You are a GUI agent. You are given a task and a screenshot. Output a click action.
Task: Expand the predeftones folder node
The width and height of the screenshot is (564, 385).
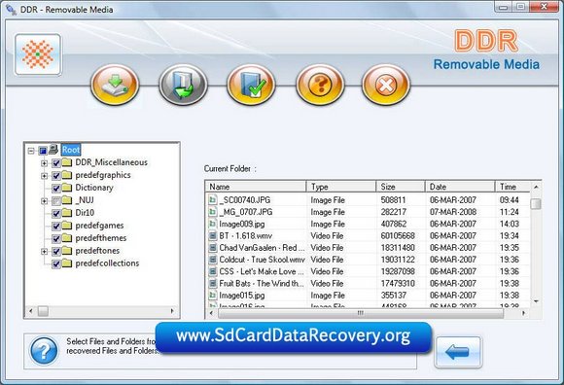[x=44, y=251]
